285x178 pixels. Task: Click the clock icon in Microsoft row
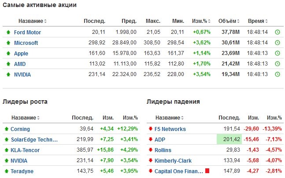277,43
